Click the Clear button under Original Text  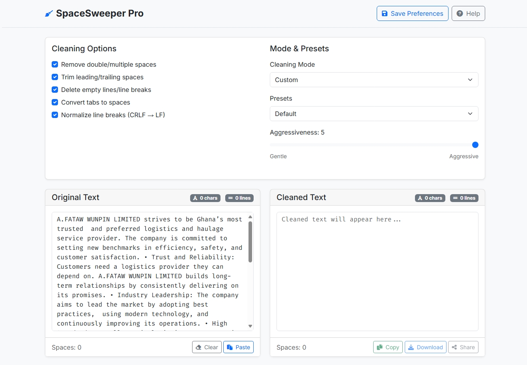pos(207,347)
